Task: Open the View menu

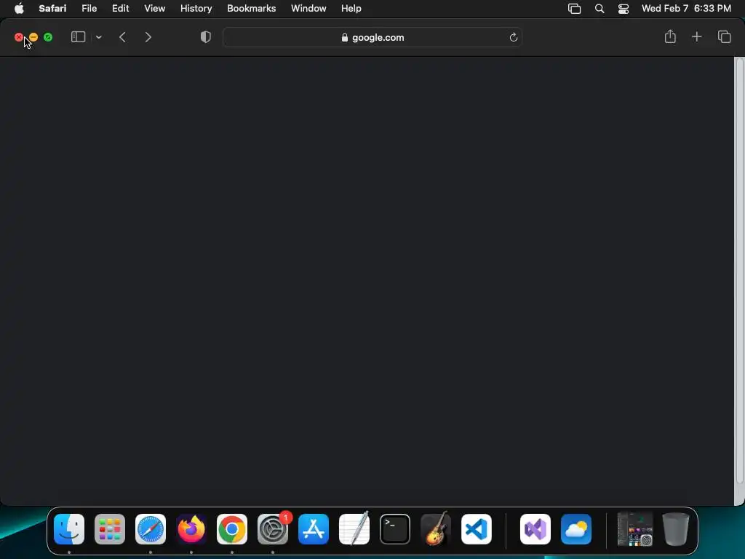Action: (x=154, y=9)
